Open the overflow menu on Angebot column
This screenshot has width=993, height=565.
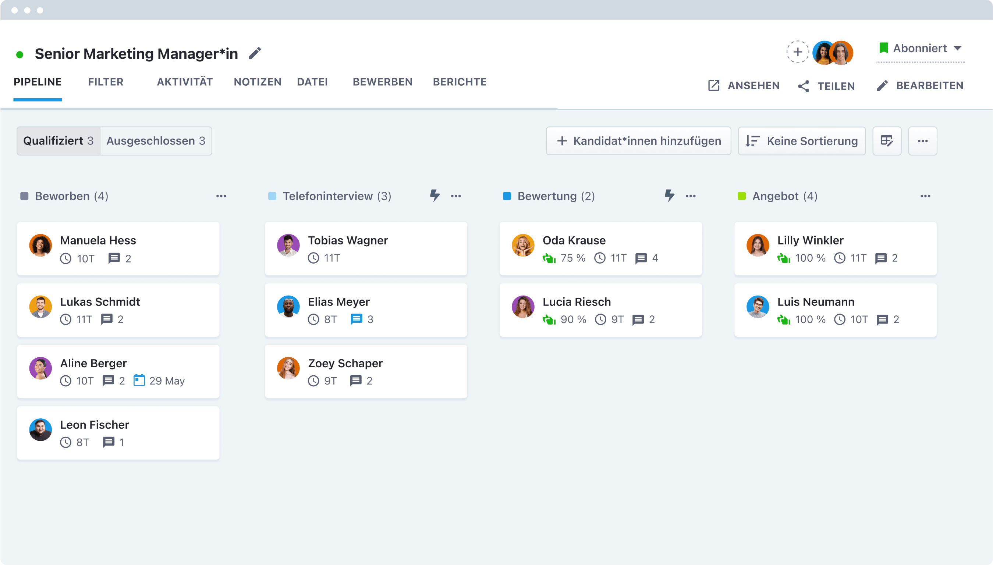tap(926, 196)
